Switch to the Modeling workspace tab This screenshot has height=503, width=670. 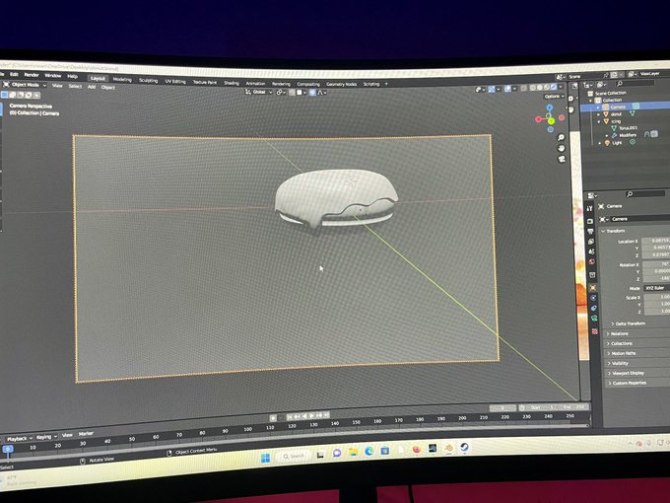[122, 80]
